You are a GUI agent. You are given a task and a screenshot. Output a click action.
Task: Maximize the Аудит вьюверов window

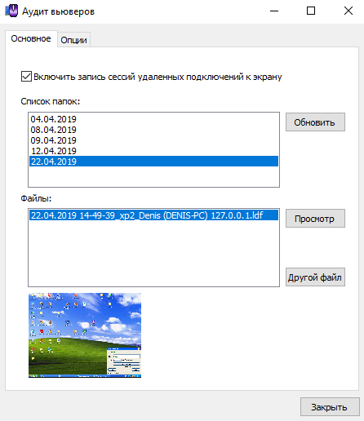point(311,11)
